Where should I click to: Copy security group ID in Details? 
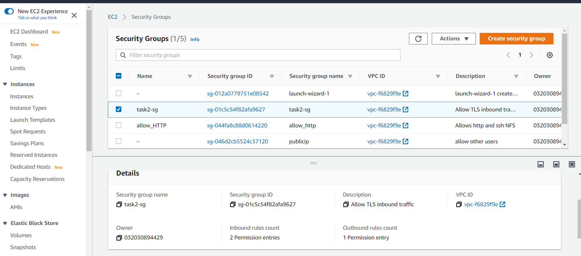coord(232,204)
